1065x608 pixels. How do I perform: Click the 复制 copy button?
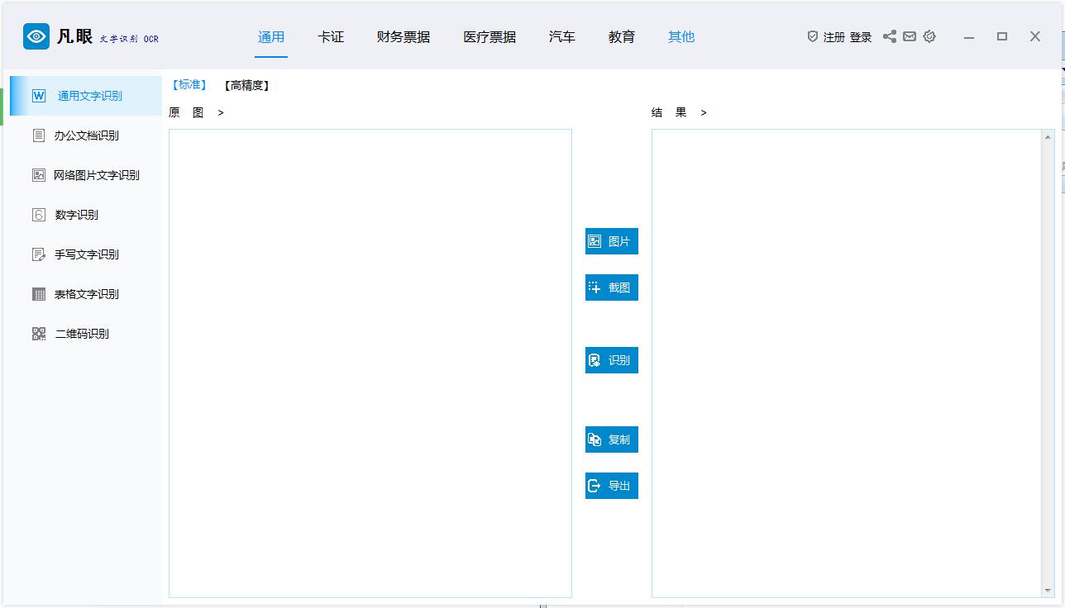pos(612,439)
